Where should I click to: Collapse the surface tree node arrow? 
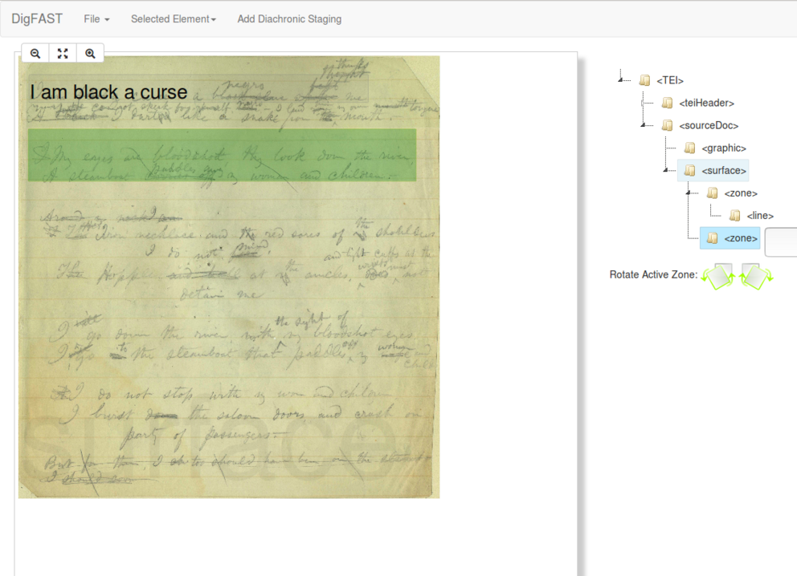coord(666,169)
